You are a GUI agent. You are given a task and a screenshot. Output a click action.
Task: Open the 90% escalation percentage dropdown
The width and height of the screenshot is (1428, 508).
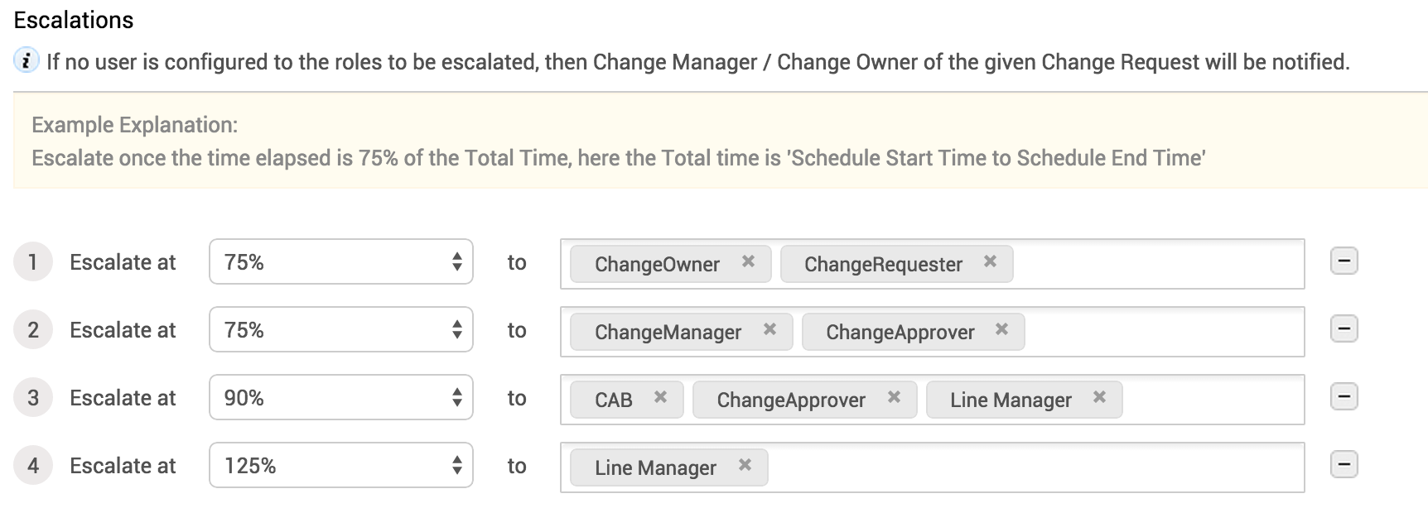point(340,398)
